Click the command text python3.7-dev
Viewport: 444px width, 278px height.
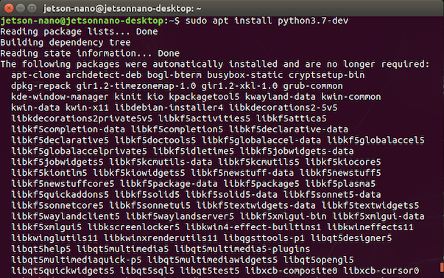pyautogui.click(x=313, y=21)
